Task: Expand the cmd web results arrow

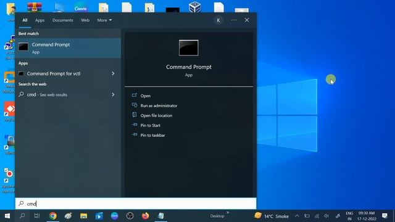Action: (x=113, y=94)
